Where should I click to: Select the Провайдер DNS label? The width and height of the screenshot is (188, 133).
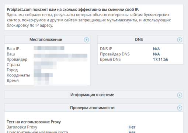coord(115,54)
